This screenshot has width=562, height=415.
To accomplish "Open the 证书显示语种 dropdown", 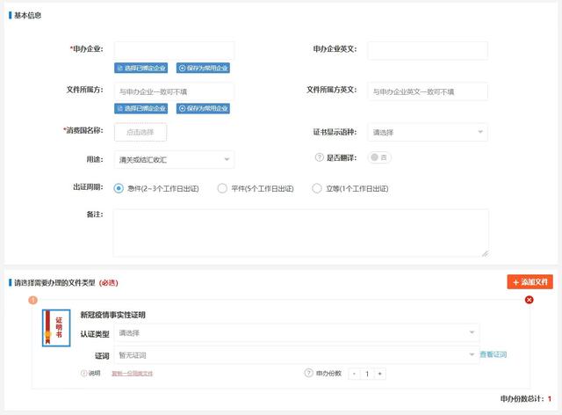I will tap(427, 132).
